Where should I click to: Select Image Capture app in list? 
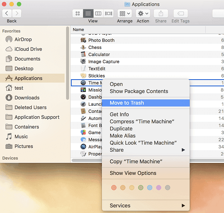(x=147, y=61)
